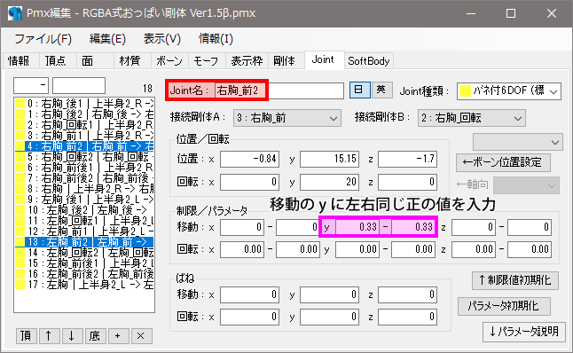Click the 回転 y field showing 20
573x353 pixels.
(329, 182)
